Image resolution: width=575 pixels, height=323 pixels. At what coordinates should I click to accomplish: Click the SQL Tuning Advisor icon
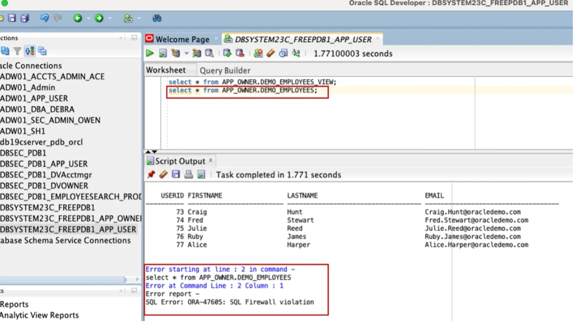pyautogui.click(x=209, y=53)
